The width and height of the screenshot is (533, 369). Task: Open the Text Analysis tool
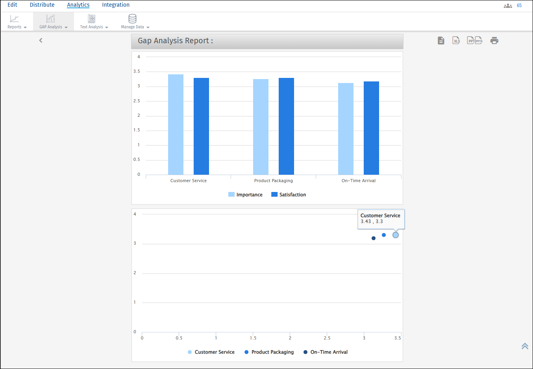(91, 18)
